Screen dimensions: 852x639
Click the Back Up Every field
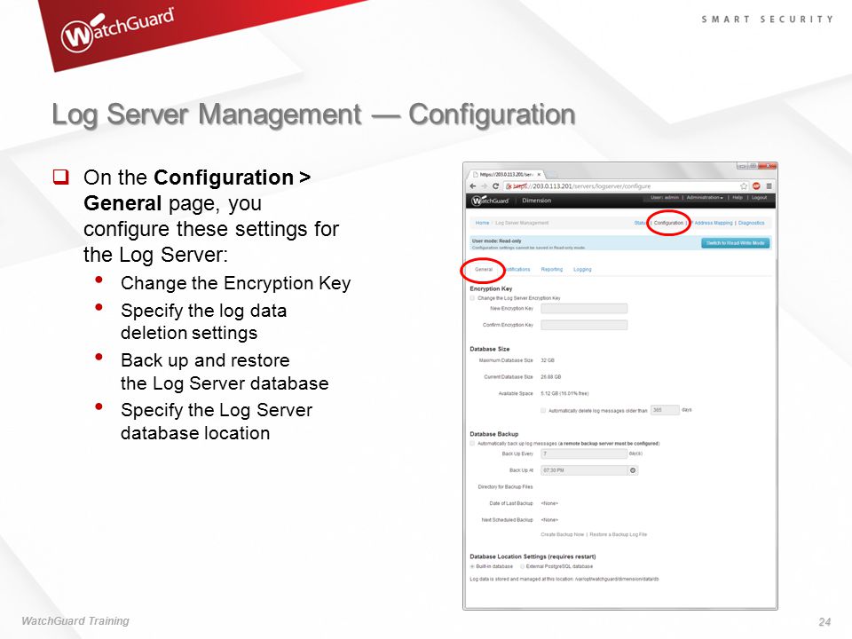click(x=584, y=454)
